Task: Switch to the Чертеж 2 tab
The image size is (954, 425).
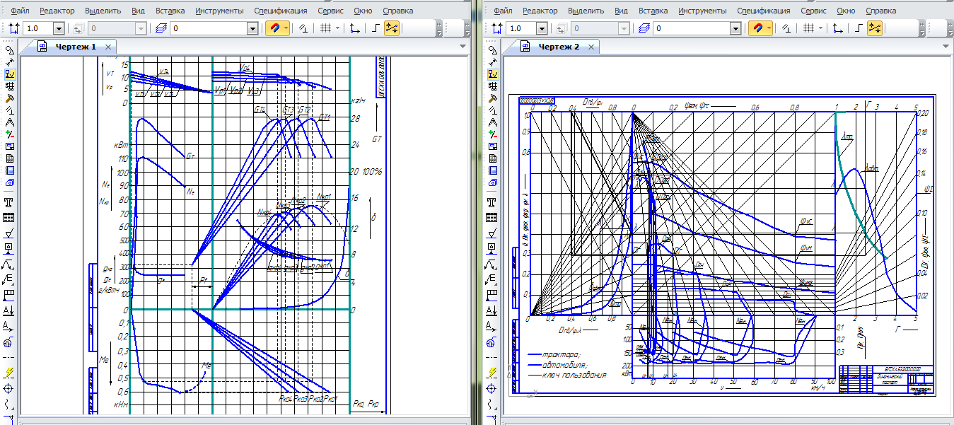Action: [559, 47]
